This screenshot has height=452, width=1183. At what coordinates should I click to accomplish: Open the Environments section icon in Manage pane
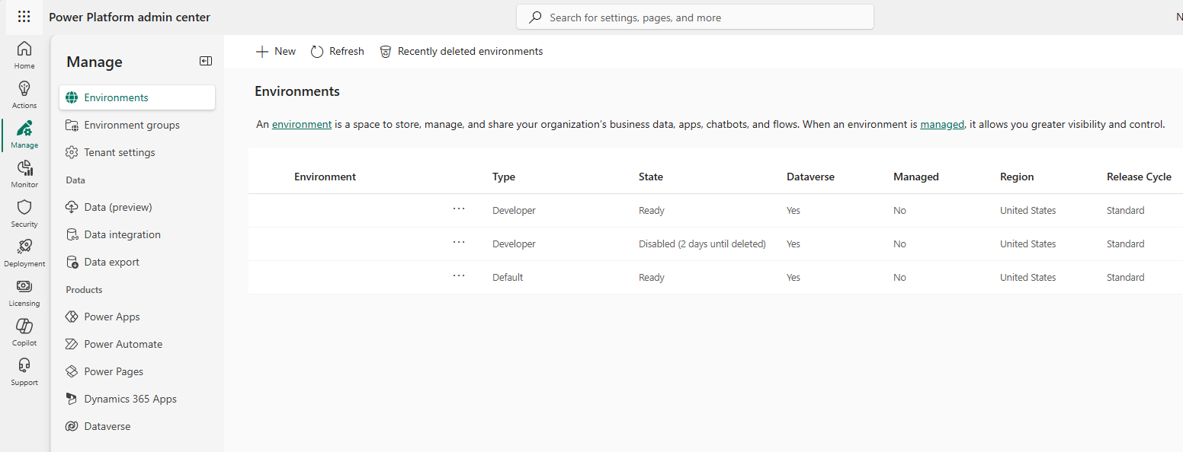point(72,97)
